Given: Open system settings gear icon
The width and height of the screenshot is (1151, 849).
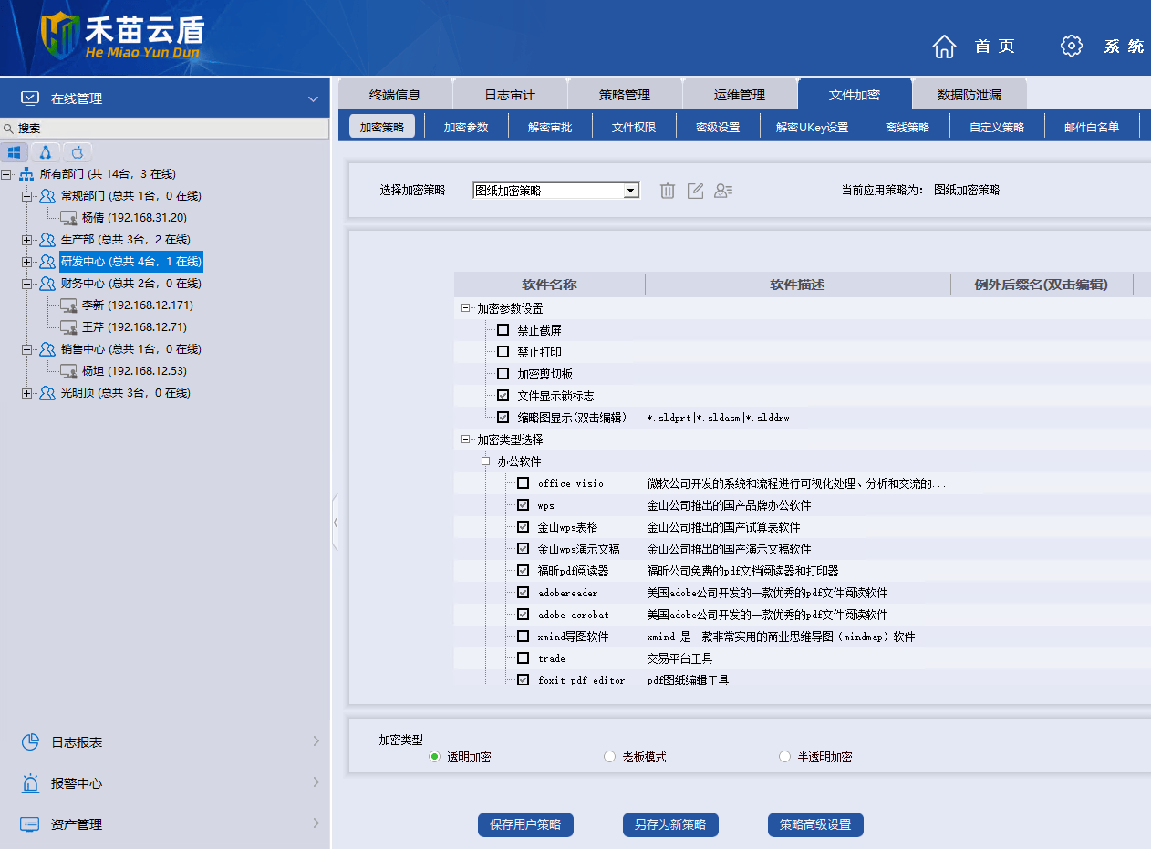Looking at the screenshot, I should click(x=1072, y=47).
